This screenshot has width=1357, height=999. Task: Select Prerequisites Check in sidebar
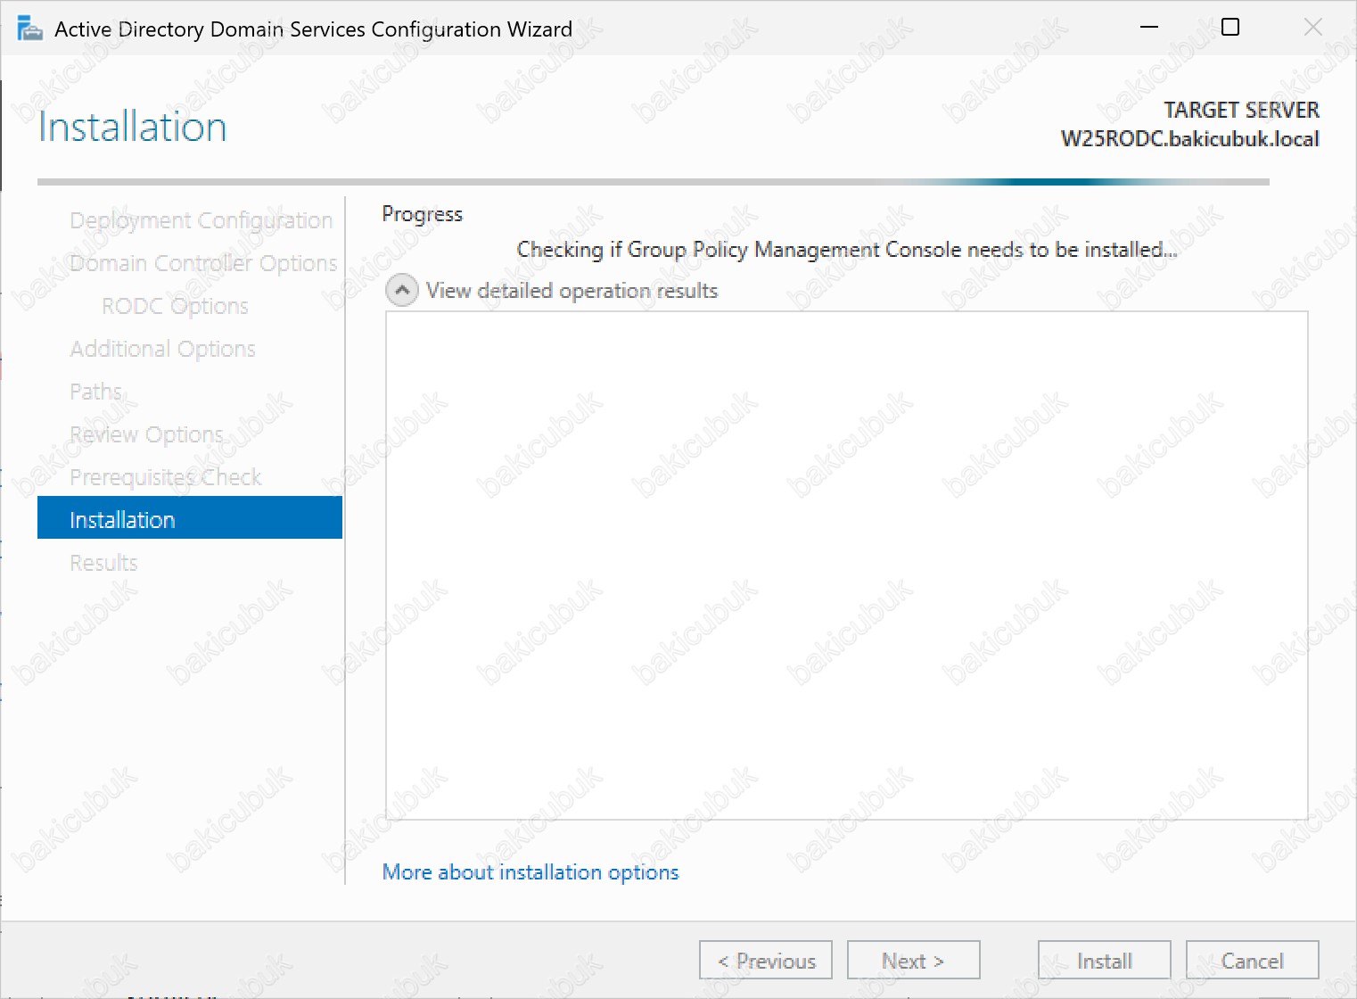[165, 477]
